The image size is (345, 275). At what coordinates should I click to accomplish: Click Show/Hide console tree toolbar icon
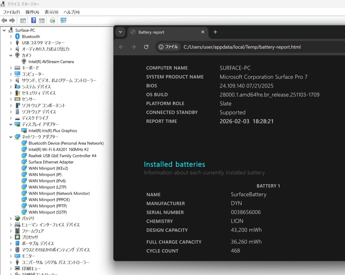23,20
